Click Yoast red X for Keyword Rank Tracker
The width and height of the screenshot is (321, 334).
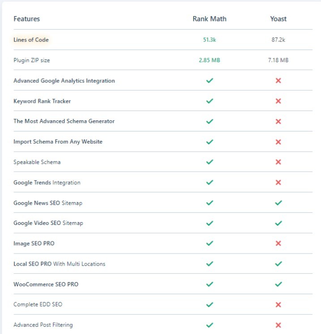[278, 101]
